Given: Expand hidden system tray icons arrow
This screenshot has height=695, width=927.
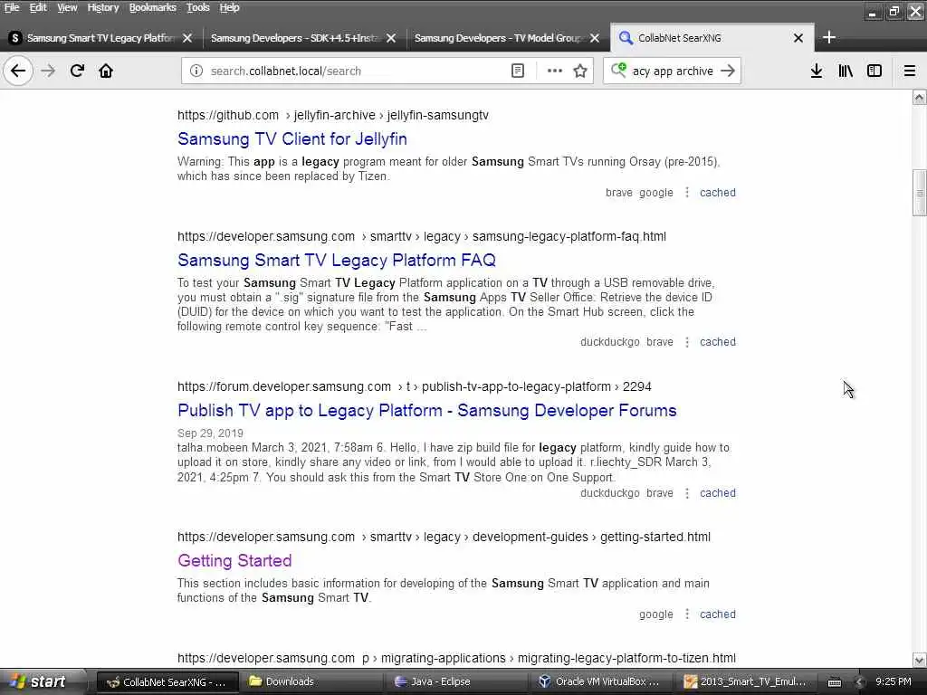Looking at the screenshot, I should click(x=860, y=681).
